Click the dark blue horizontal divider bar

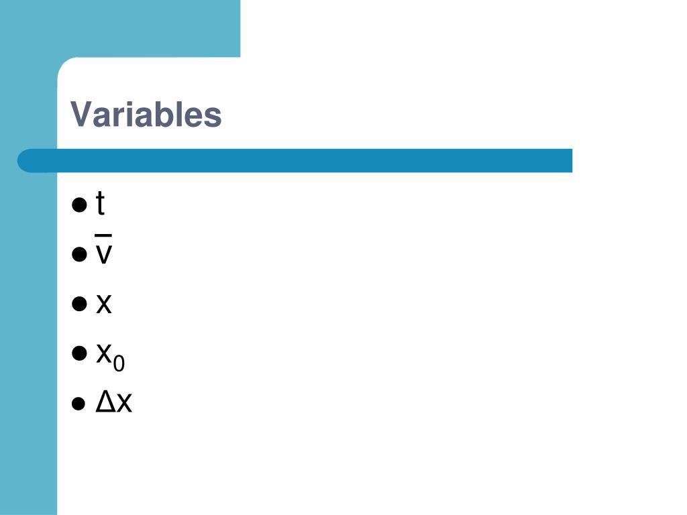(295, 161)
